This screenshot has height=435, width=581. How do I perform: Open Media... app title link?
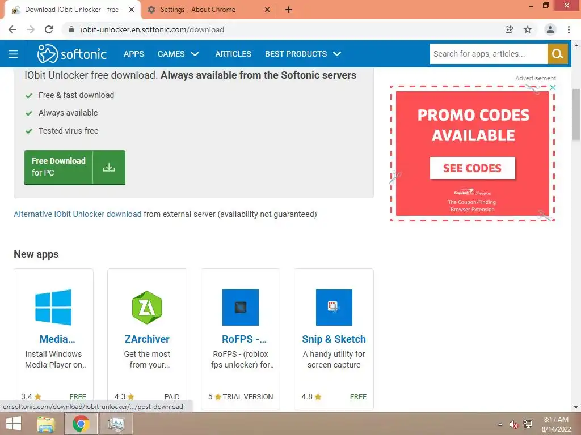pyautogui.click(x=57, y=339)
